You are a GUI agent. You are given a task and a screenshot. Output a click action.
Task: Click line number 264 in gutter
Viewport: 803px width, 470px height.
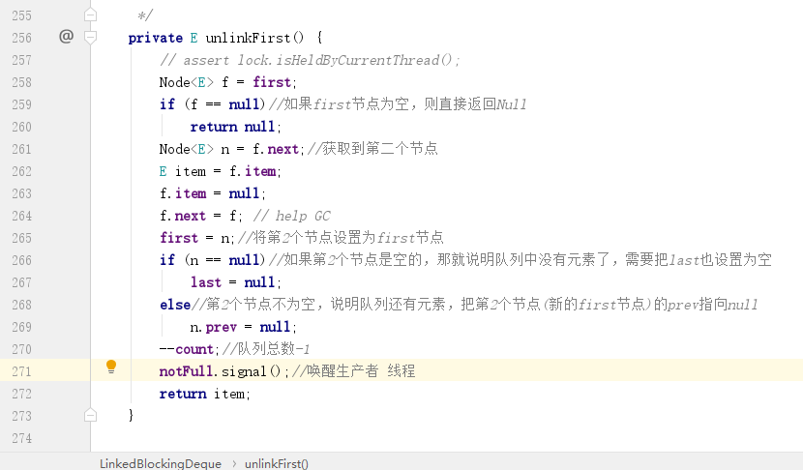point(21,216)
